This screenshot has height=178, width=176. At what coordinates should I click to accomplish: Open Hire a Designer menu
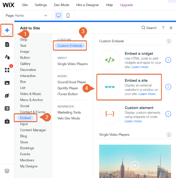(x=87, y=5)
